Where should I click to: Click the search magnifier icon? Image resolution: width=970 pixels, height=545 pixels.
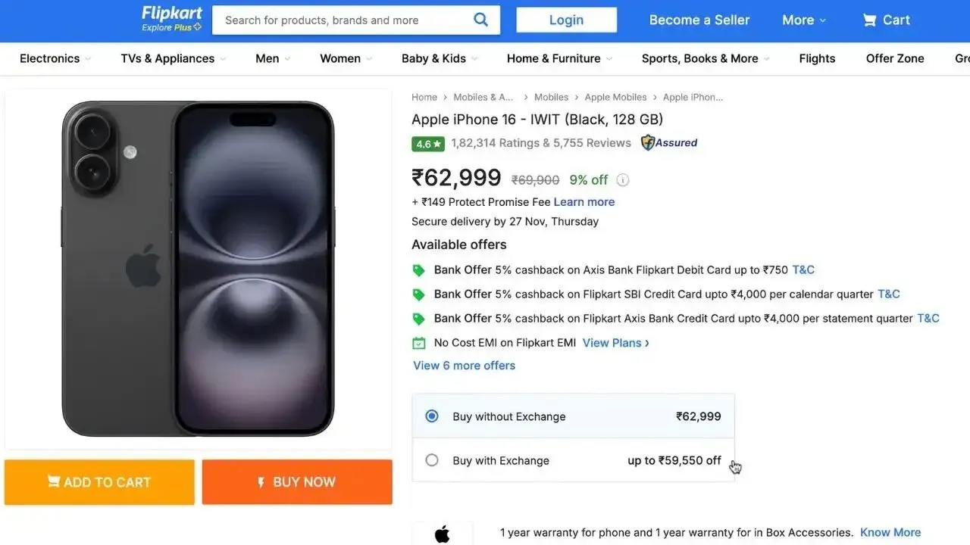click(480, 20)
